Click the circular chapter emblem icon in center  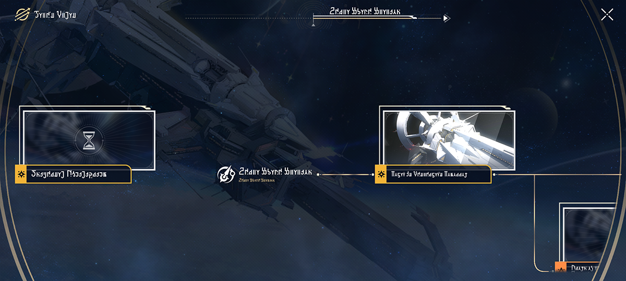tap(225, 174)
